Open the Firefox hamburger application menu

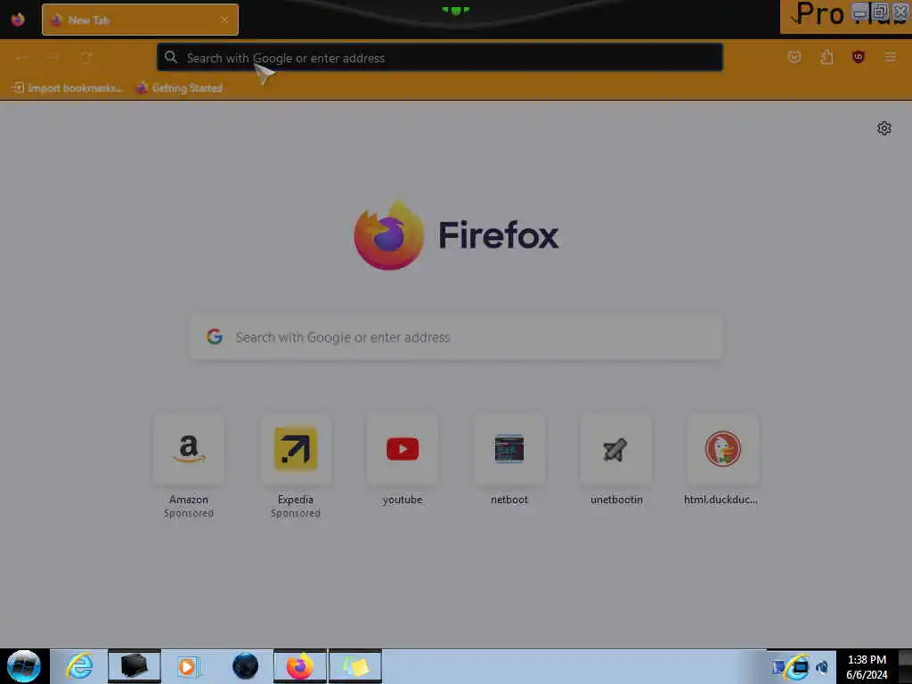point(891,57)
